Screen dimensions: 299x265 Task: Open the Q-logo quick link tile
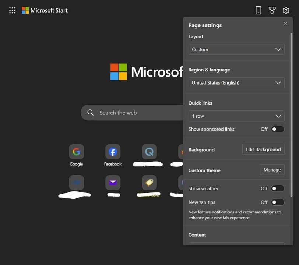[x=148, y=151]
